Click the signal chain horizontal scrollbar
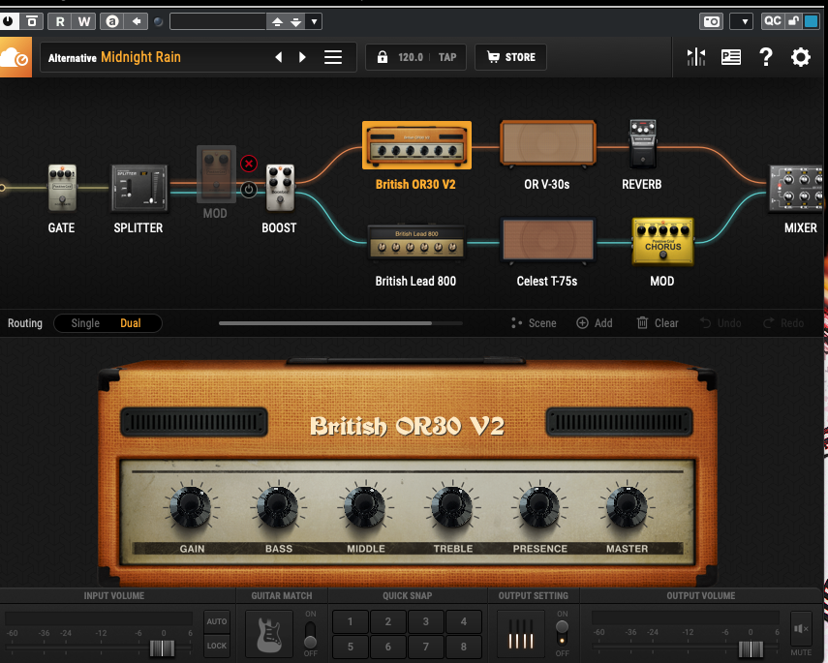This screenshot has height=663, width=828. click(x=325, y=323)
